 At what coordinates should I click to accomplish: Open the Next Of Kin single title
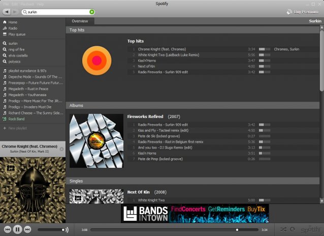[138, 192]
